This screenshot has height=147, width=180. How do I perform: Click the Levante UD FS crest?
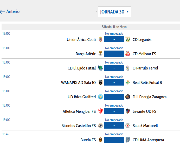127,111
